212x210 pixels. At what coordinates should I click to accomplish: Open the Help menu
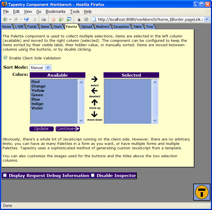88,12
